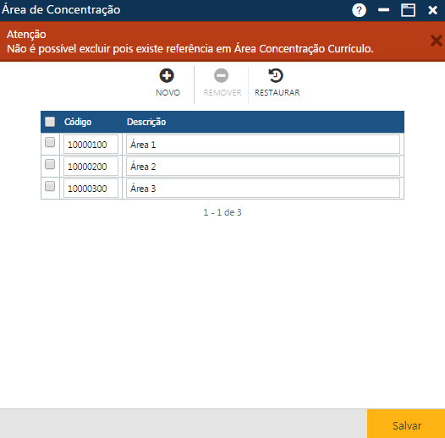The height and width of the screenshot is (438, 445).
Task: Click the RESTAURAR history icon
Action: click(276, 76)
